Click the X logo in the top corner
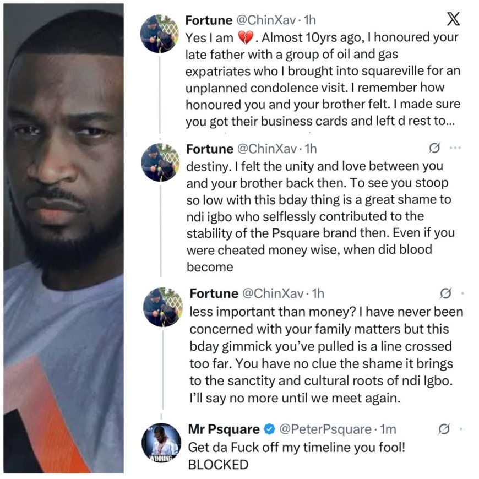Image resolution: width=479 pixels, height=479 pixels. [x=453, y=19]
